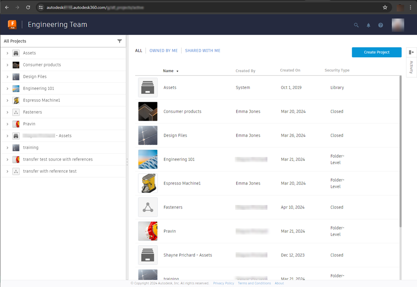The height and width of the screenshot is (287, 417).
Task: Click your profile avatar in top right
Action: pos(398,25)
